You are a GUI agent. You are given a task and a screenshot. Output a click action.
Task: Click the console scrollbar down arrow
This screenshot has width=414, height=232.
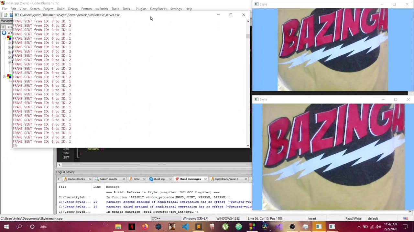point(248,145)
